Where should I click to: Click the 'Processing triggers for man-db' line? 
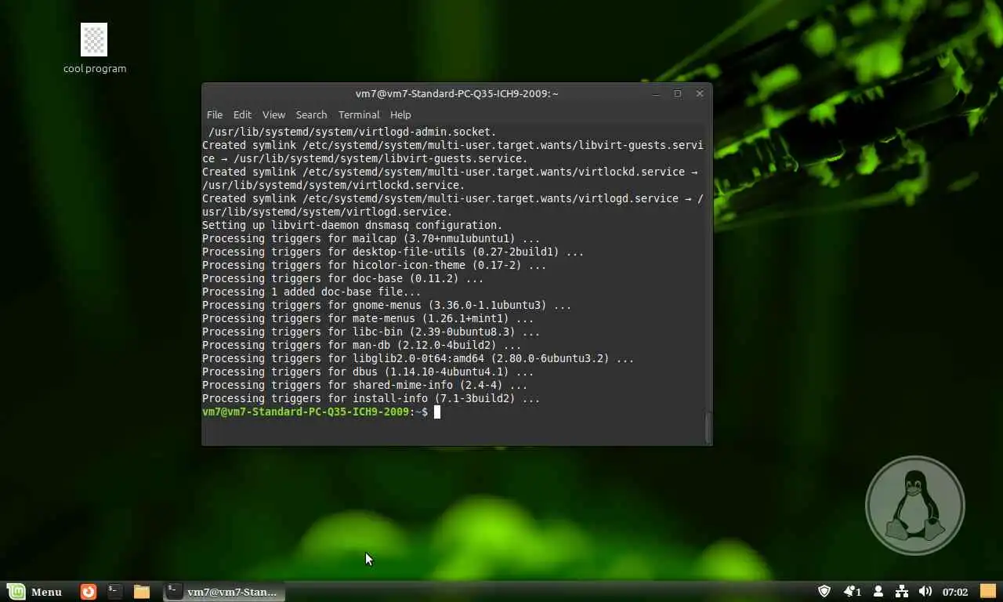pyautogui.click(x=362, y=345)
